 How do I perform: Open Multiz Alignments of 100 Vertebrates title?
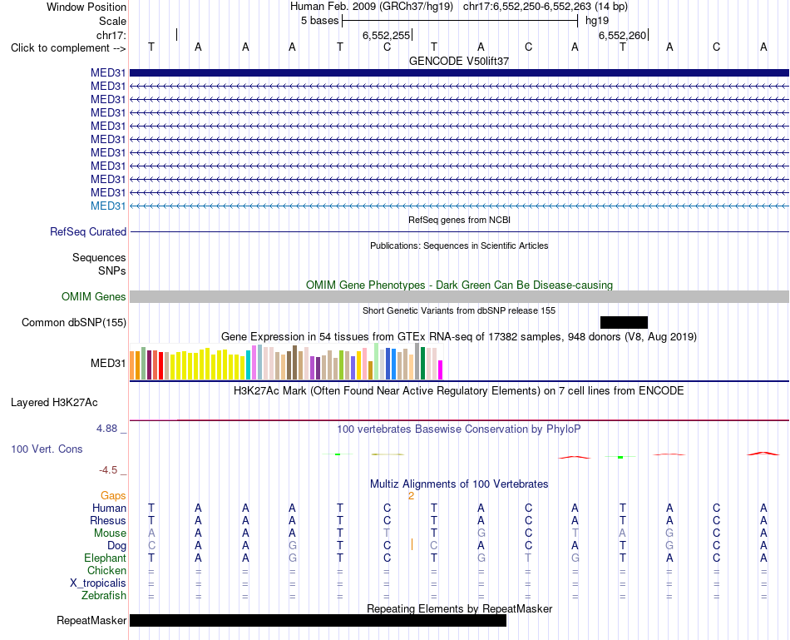[x=459, y=484]
